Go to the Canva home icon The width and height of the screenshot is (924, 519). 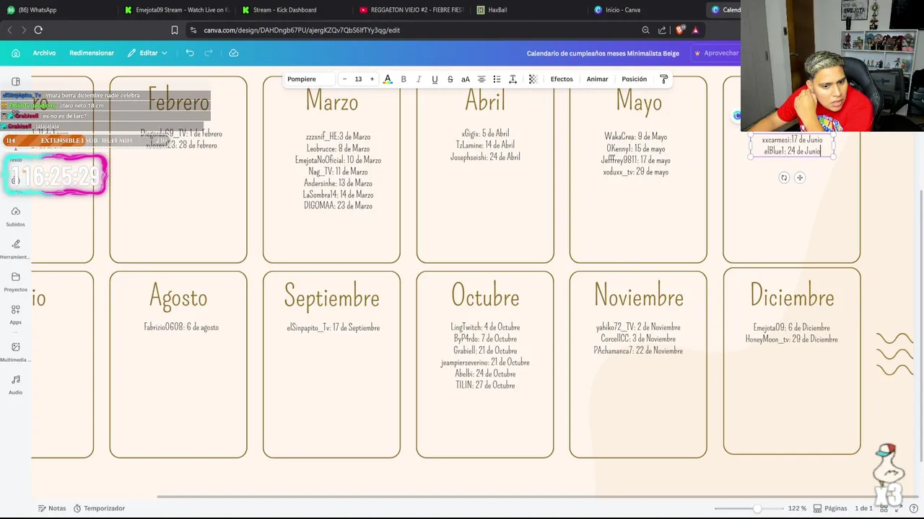coord(16,53)
